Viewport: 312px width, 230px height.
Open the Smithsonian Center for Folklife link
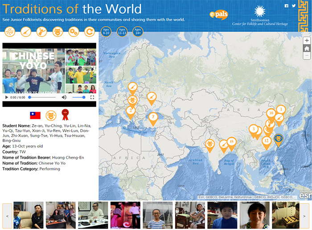260,16
